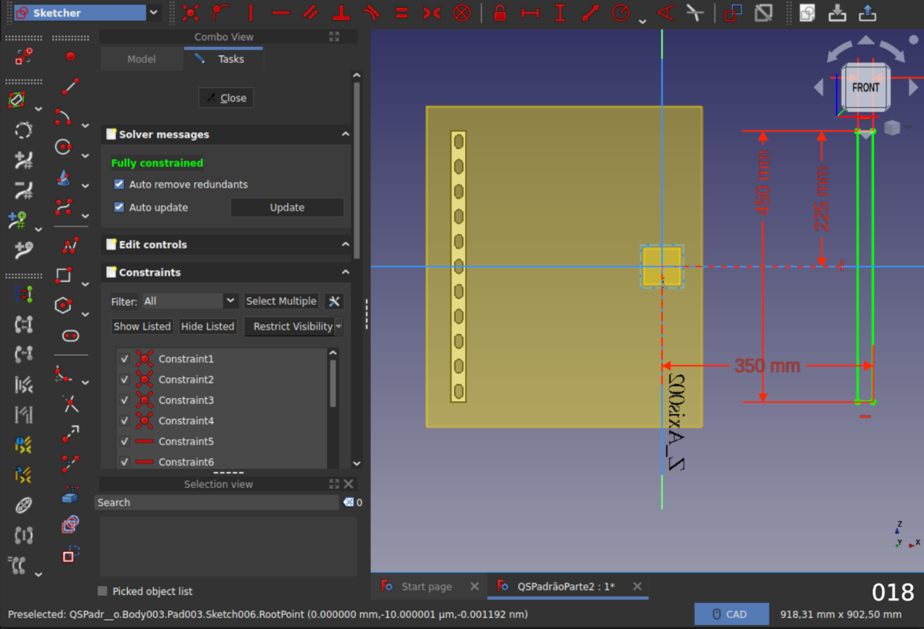Viewport: 924px width, 629px height.
Task: Uncheck the Constraint3 checkbox
Action: point(124,400)
